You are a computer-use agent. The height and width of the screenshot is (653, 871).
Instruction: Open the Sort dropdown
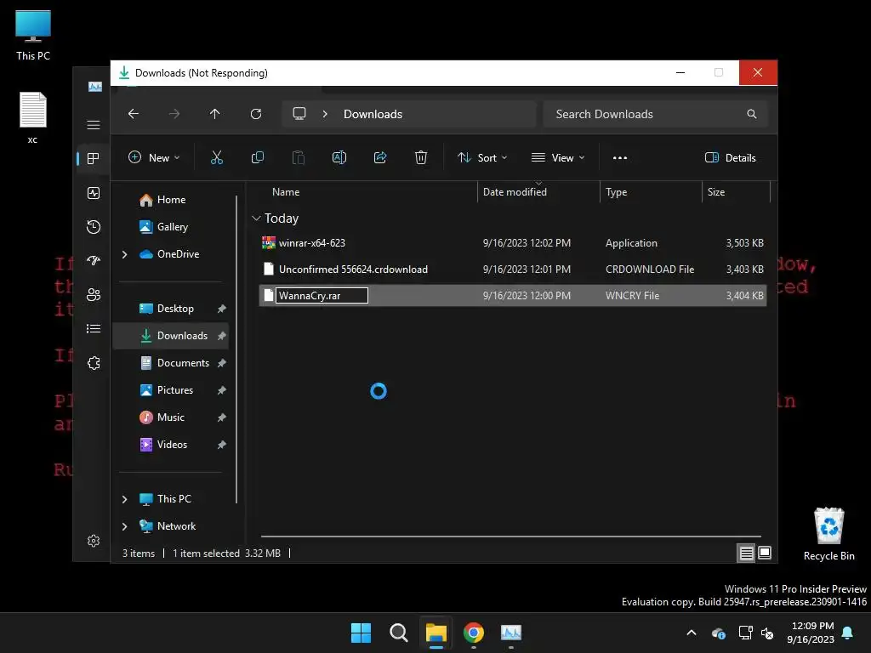pyautogui.click(x=482, y=157)
